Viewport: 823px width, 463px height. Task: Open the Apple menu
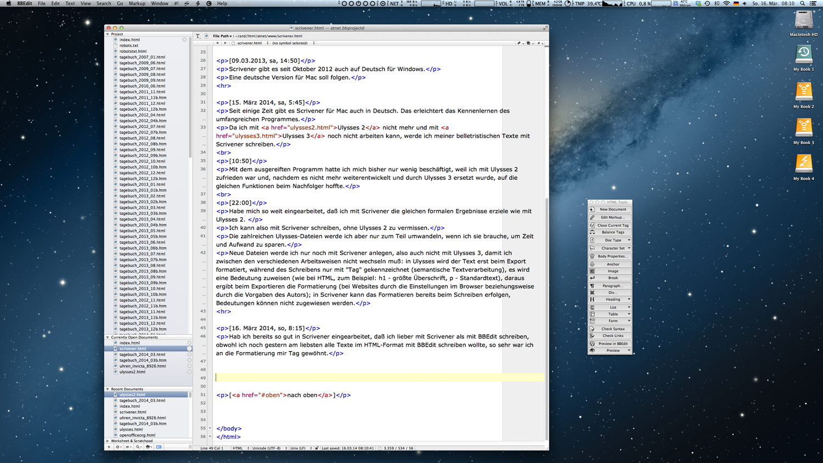[x=8, y=3]
